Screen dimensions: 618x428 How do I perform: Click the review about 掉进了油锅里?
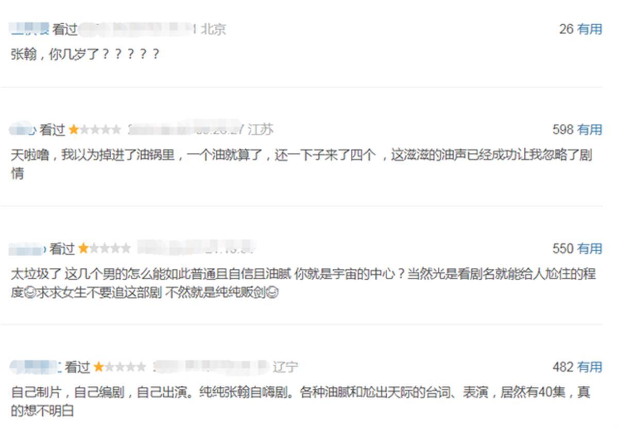point(301,164)
